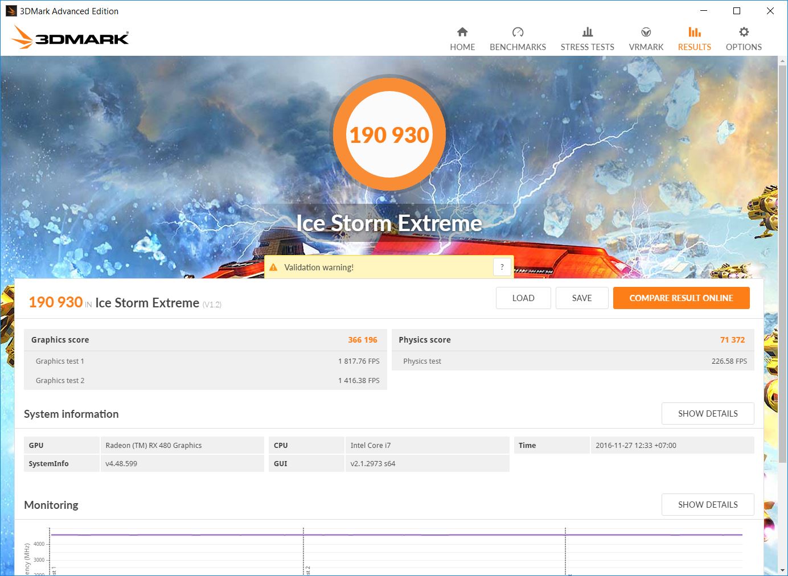Click the validation warning triangle icon
Image resolution: width=788 pixels, height=576 pixels.
[x=273, y=268]
